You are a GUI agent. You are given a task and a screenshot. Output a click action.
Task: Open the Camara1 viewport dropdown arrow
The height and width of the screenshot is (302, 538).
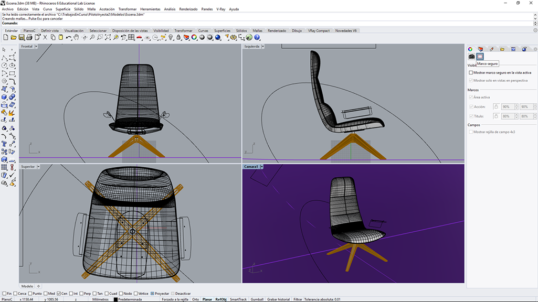click(x=262, y=167)
